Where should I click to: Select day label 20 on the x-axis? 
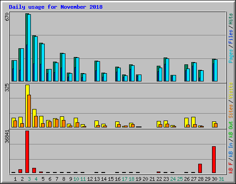[145, 179]
